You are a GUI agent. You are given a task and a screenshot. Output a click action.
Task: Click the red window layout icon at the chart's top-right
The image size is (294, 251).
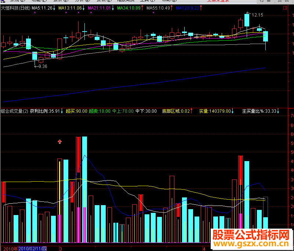[285, 8]
